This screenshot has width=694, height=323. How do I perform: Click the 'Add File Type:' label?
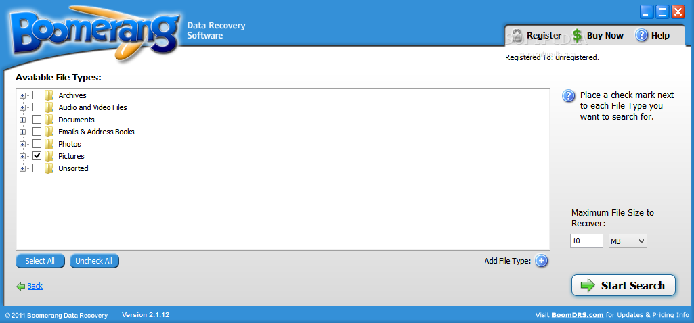click(508, 261)
